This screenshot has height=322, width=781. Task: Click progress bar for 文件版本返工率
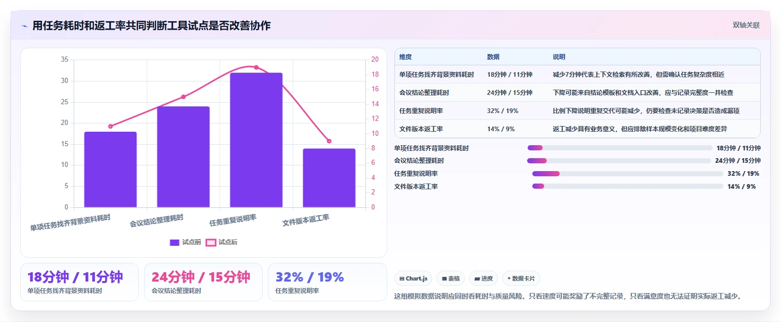tap(628, 186)
